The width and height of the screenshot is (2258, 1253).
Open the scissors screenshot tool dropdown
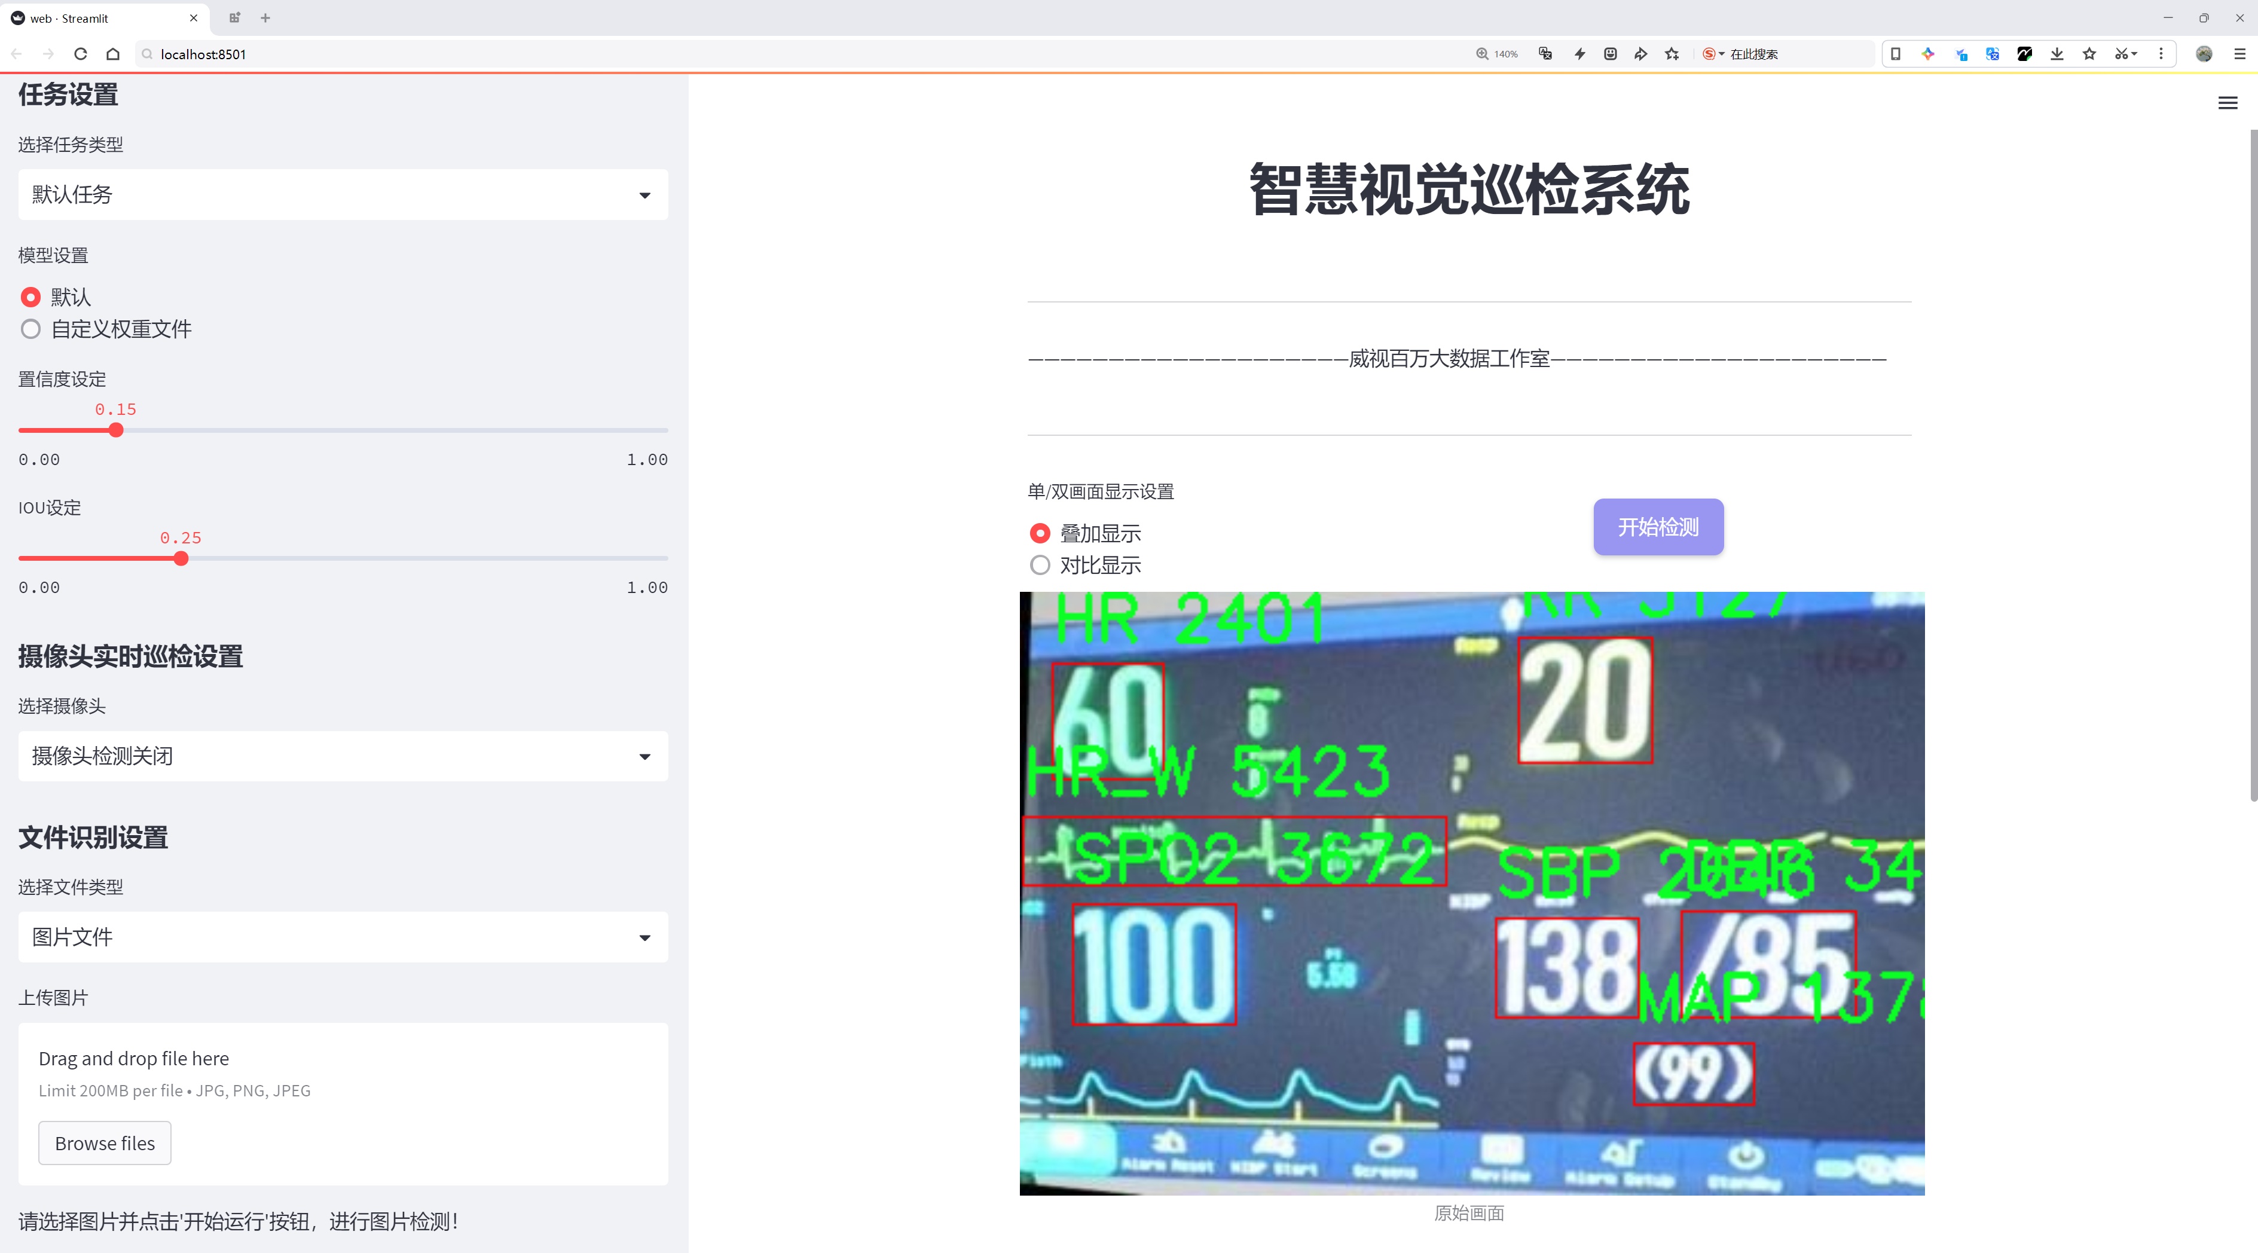[2126, 54]
